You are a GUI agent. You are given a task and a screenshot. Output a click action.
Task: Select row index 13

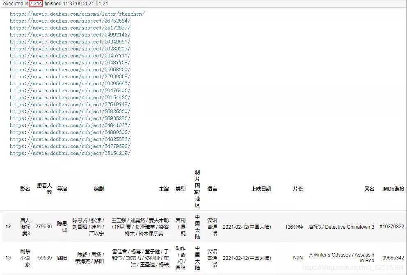click(x=8, y=258)
